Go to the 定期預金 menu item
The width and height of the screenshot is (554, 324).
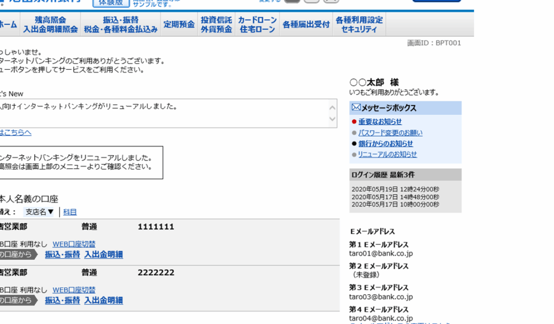(179, 24)
